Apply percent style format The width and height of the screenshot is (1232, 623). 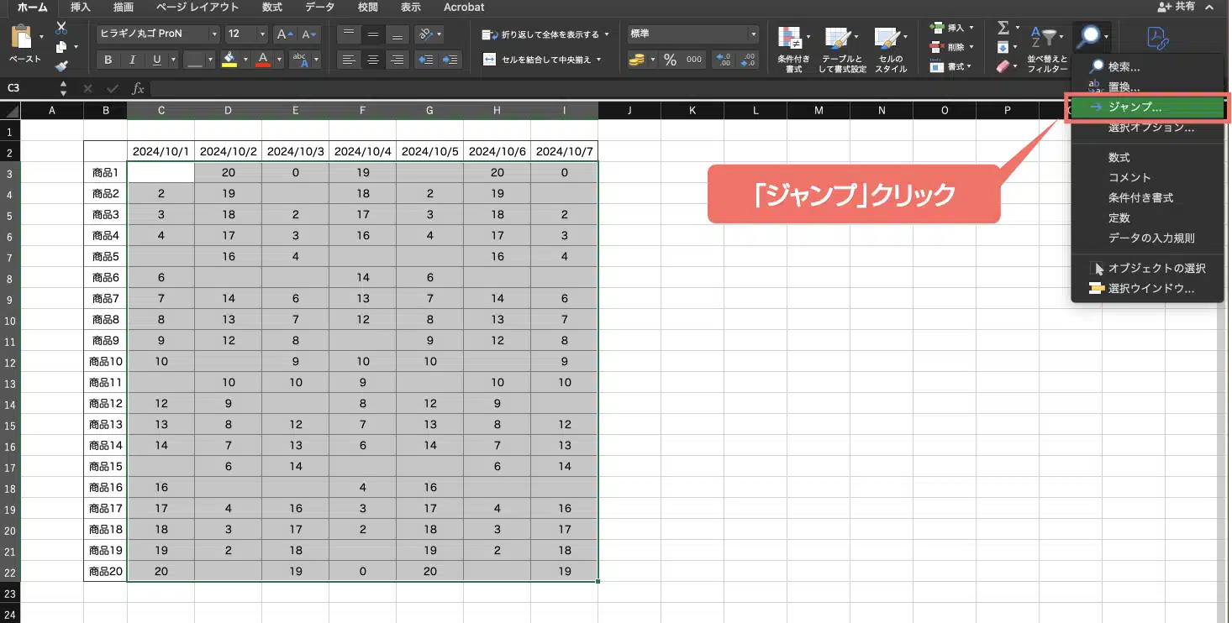670,60
